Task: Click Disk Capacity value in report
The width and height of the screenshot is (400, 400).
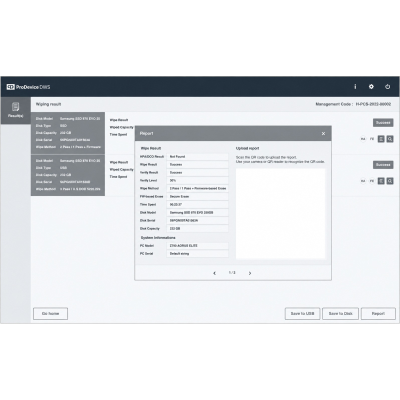Action: [x=197, y=228]
